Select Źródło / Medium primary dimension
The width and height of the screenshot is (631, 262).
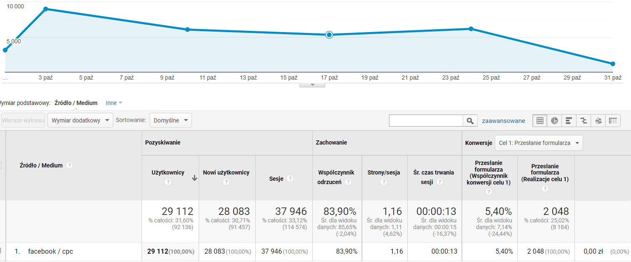[76, 103]
